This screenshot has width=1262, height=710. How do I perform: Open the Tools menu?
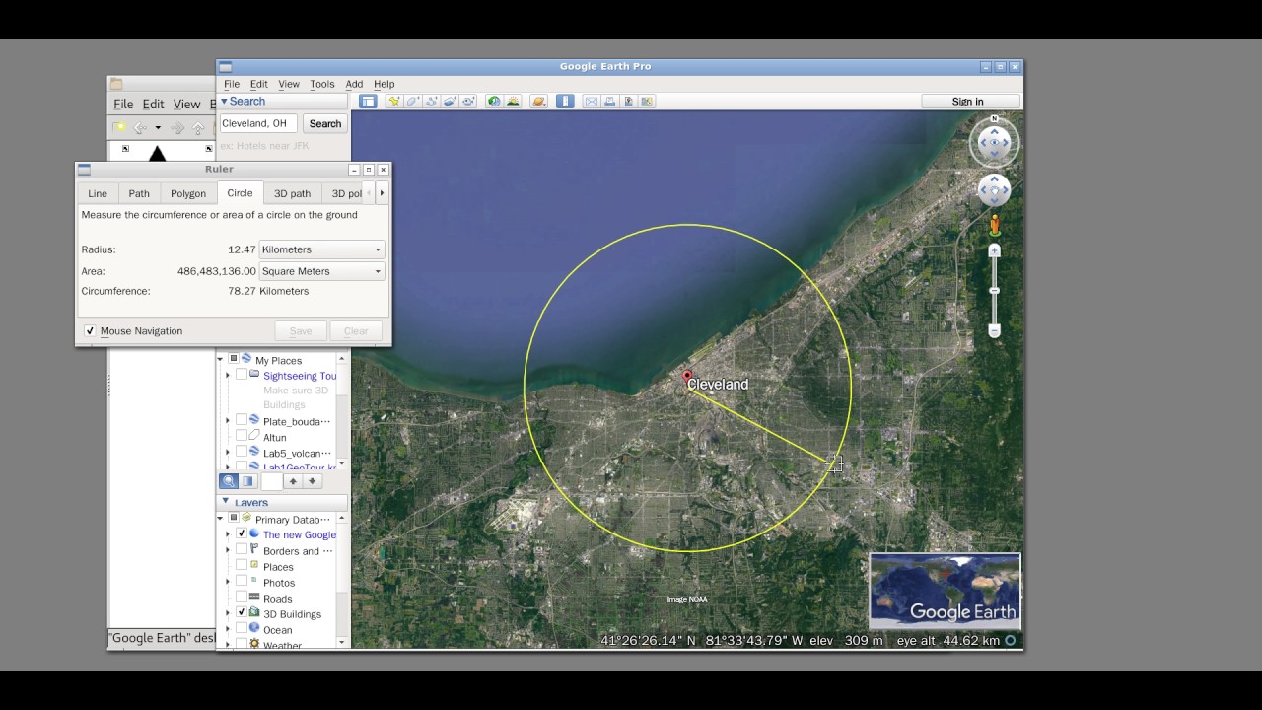322,84
